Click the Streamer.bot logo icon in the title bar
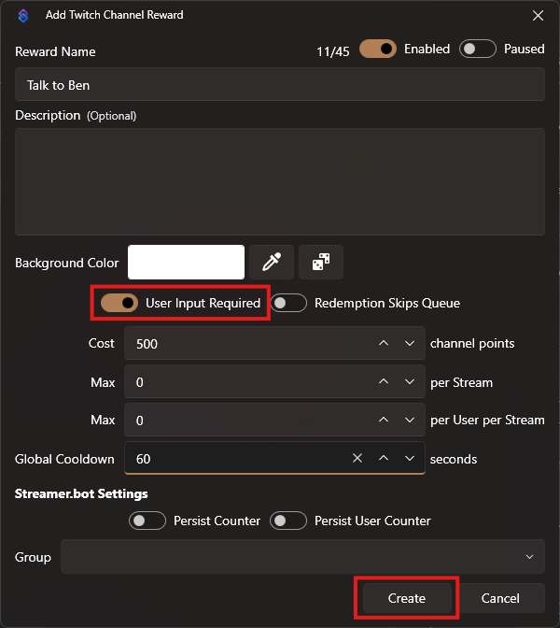Viewport: 560px width, 628px height. click(x=23, y=16)
